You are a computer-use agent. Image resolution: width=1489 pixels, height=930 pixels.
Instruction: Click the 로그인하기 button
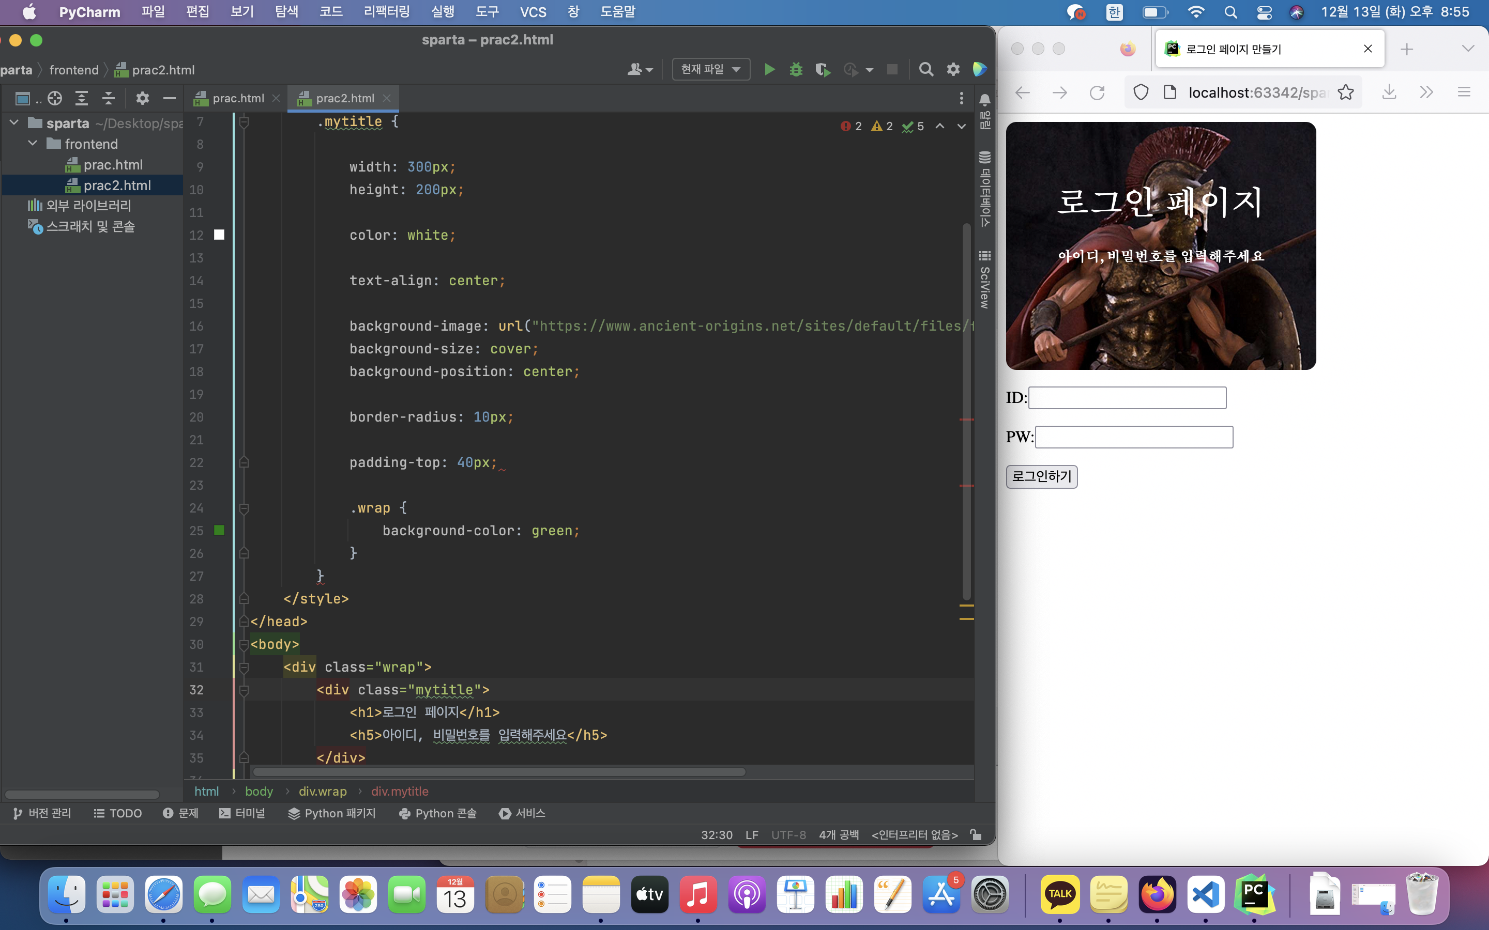[x=1042, y=477]
